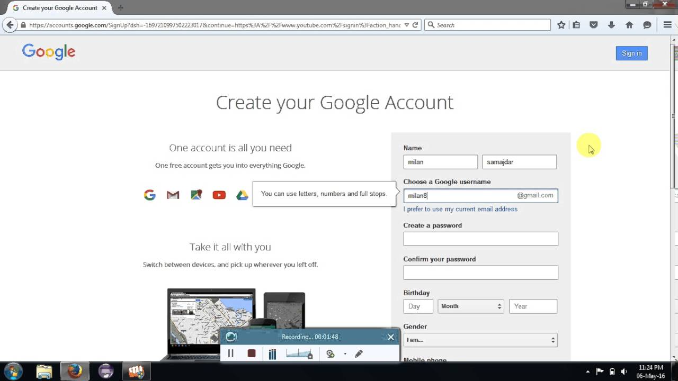
Task: Click the Gmail product icon
Action: (x=173, y=195)
